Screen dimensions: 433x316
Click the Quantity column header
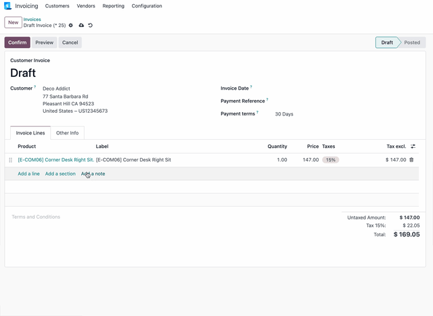click(277, 147)
